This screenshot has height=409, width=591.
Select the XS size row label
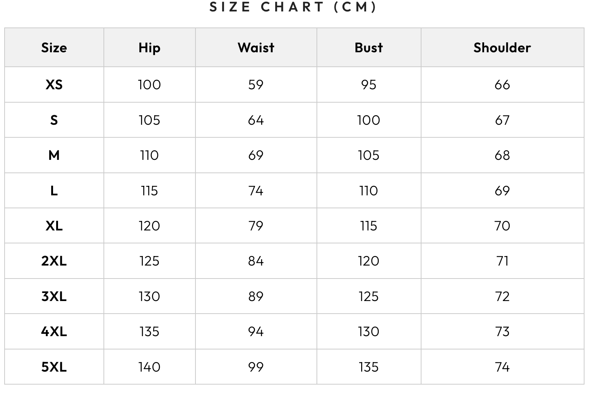coord(54,85)
